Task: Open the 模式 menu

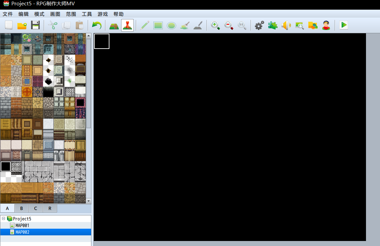Action: [39, 14]
